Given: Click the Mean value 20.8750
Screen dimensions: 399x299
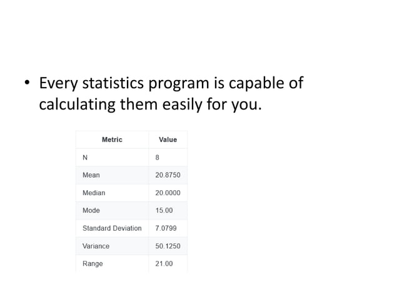Looking at the screenshot, I should [168, 175].
